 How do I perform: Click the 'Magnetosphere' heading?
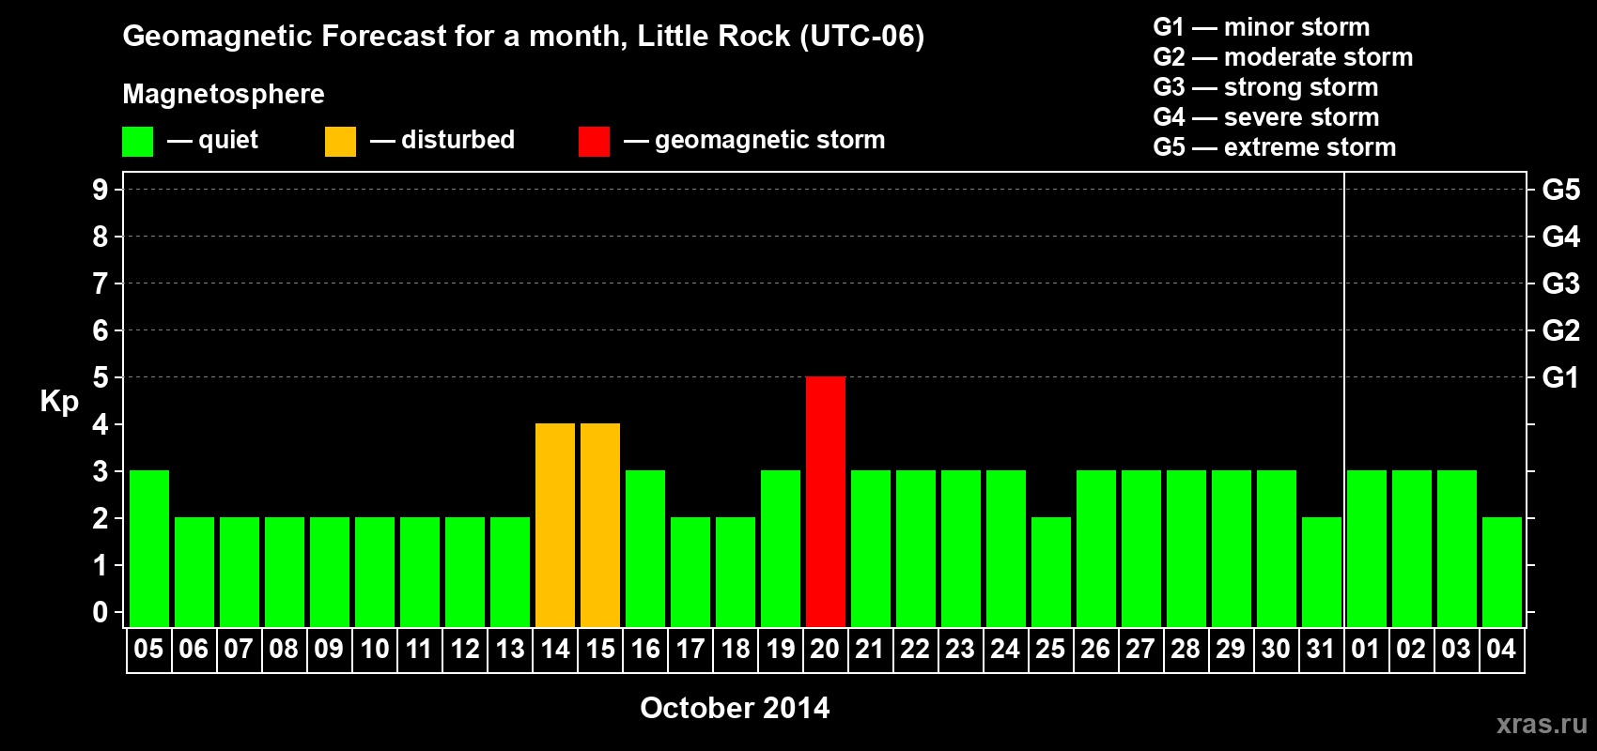(224, 94)
